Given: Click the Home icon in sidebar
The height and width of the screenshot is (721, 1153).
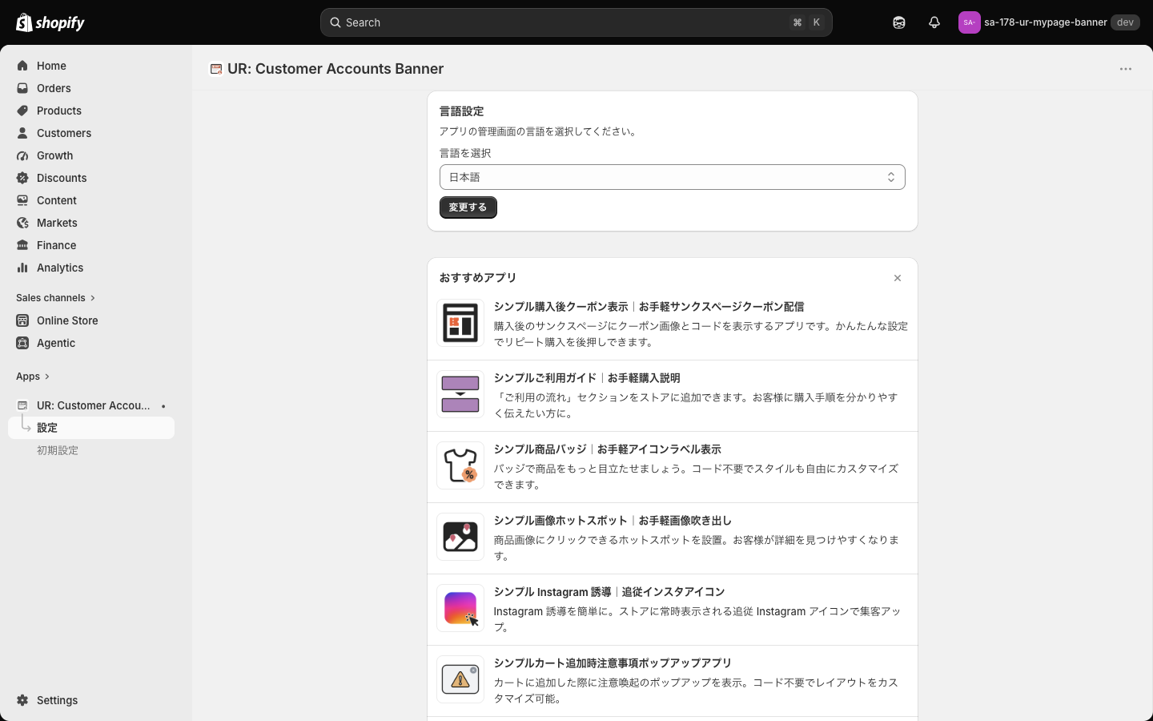Looking at the screenshot, I should [22, 66].
